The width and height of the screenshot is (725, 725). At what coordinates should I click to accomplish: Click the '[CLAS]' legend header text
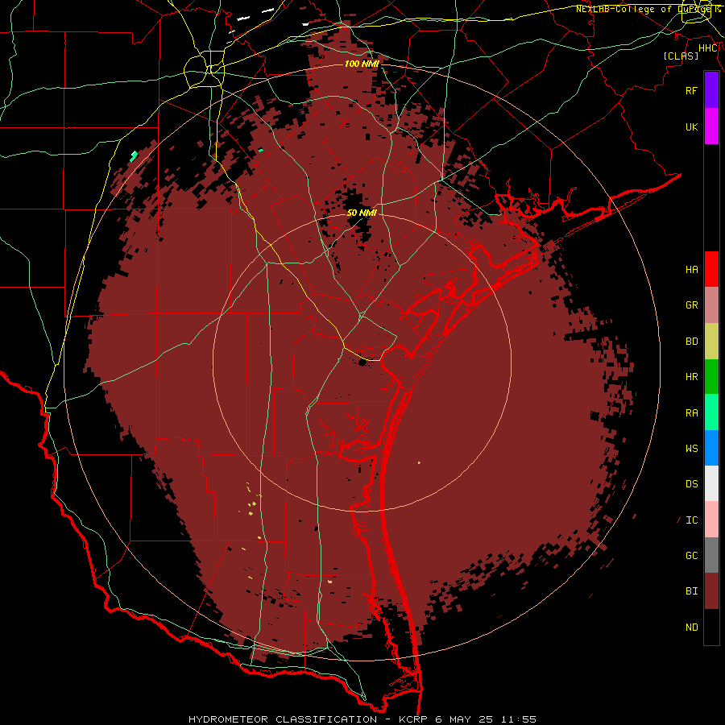click(x=681, y=56)
